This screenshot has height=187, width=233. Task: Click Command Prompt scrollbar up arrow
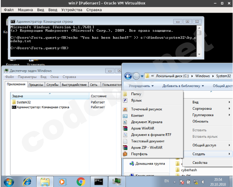click(199, 28)
